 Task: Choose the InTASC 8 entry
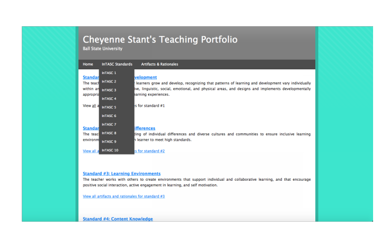pyautogui.click(x=109, y=133)
